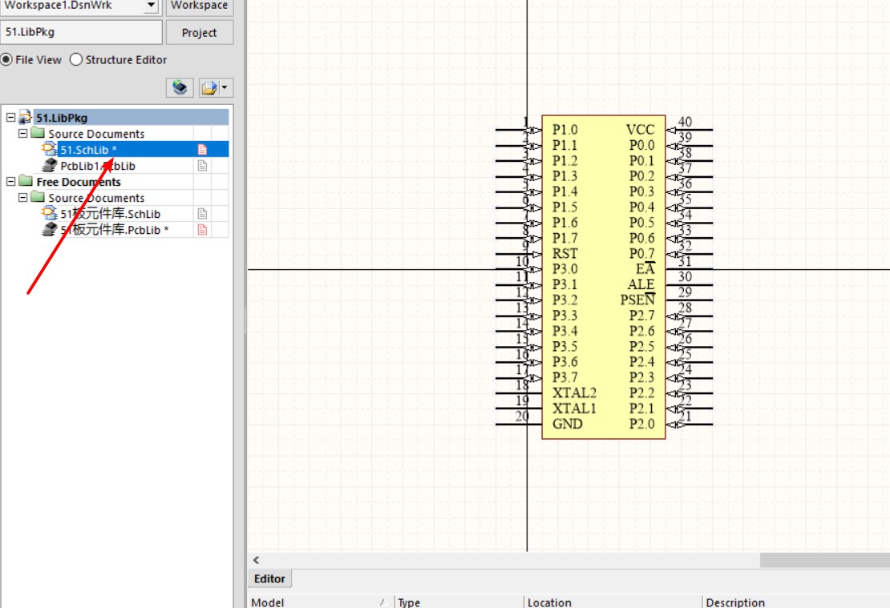Select the 51.LibPkg project row
The width and height of the screenshot is (890, 608).
pyautogui.click(x=131, y=118)
